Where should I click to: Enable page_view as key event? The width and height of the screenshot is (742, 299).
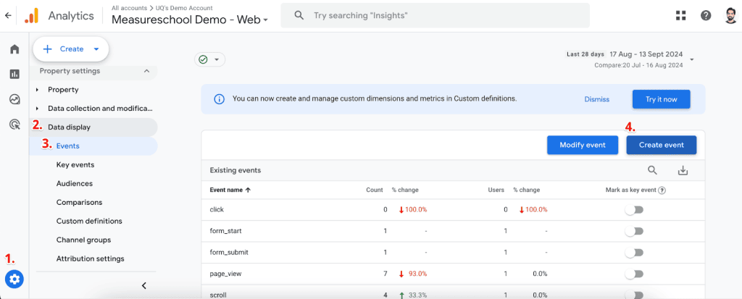pos(634,274)
